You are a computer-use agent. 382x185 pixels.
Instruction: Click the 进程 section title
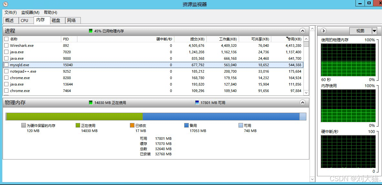tap(10, 31)
